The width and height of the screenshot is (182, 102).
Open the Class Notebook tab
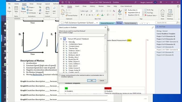tap(126, 6)
